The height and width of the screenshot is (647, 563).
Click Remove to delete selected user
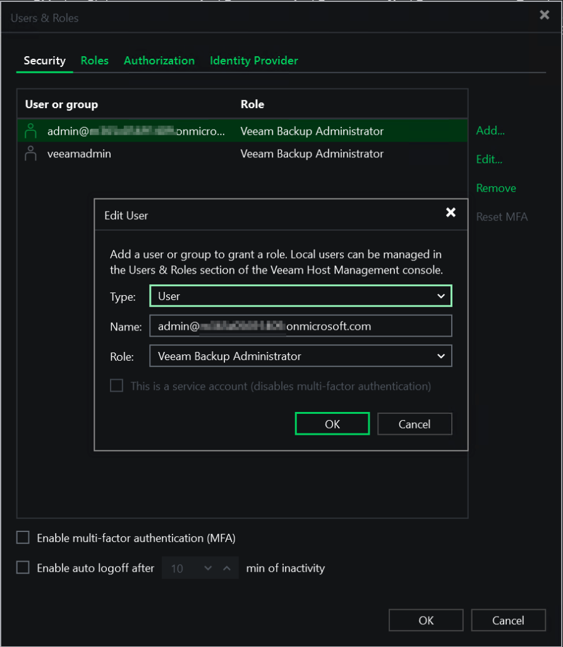496,188
